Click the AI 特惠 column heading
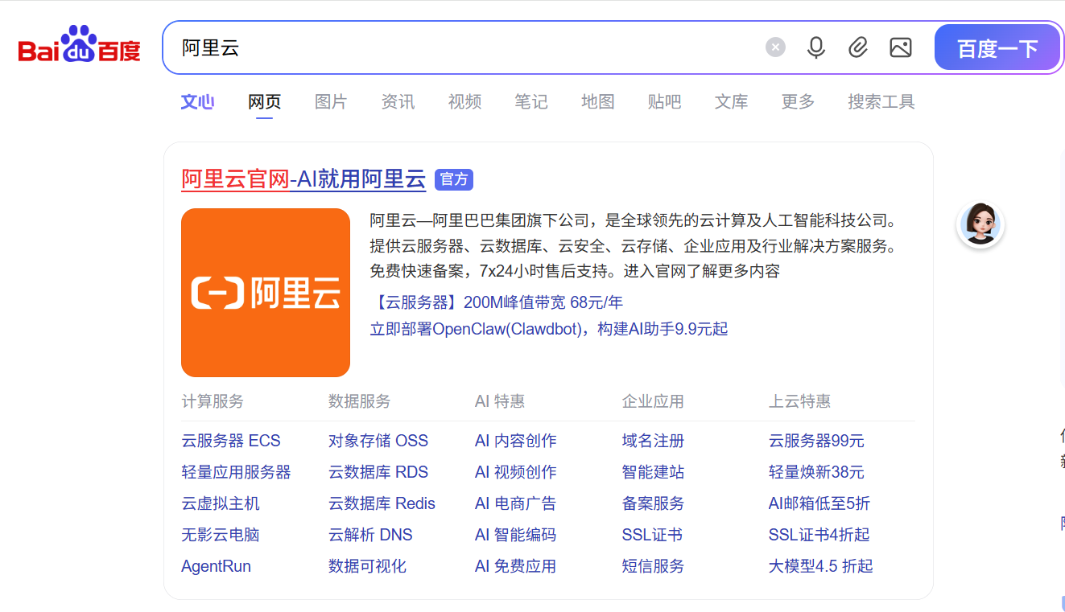The width and height of the screenshot is (1065, 612). pos(500,400)
